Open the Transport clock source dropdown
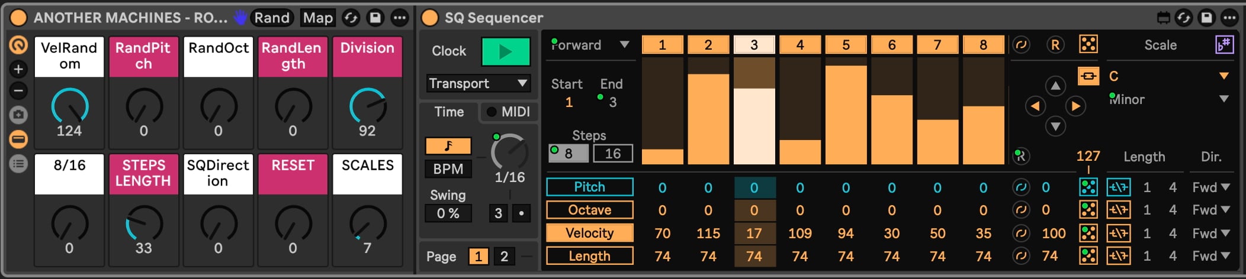 [478, 83]
